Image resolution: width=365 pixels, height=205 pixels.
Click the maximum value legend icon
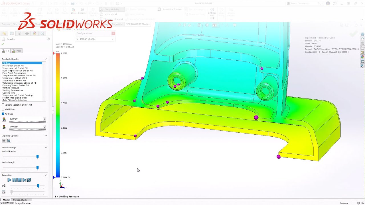click(x=4, y=119)
